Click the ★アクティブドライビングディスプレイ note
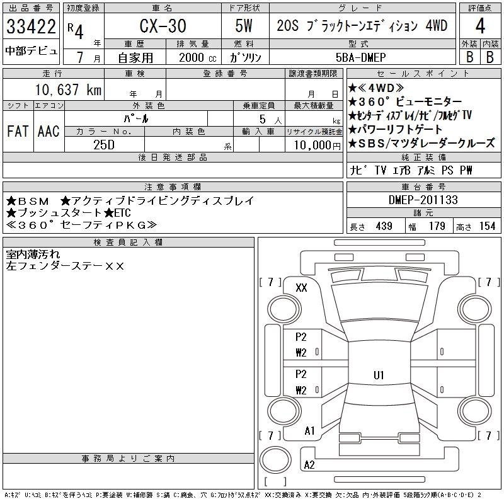 [157, 201]
